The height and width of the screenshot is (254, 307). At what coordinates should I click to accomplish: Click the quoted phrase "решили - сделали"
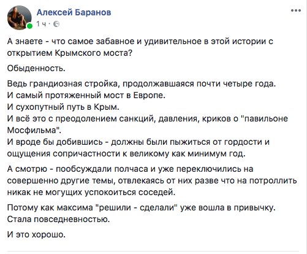[137, 207]
